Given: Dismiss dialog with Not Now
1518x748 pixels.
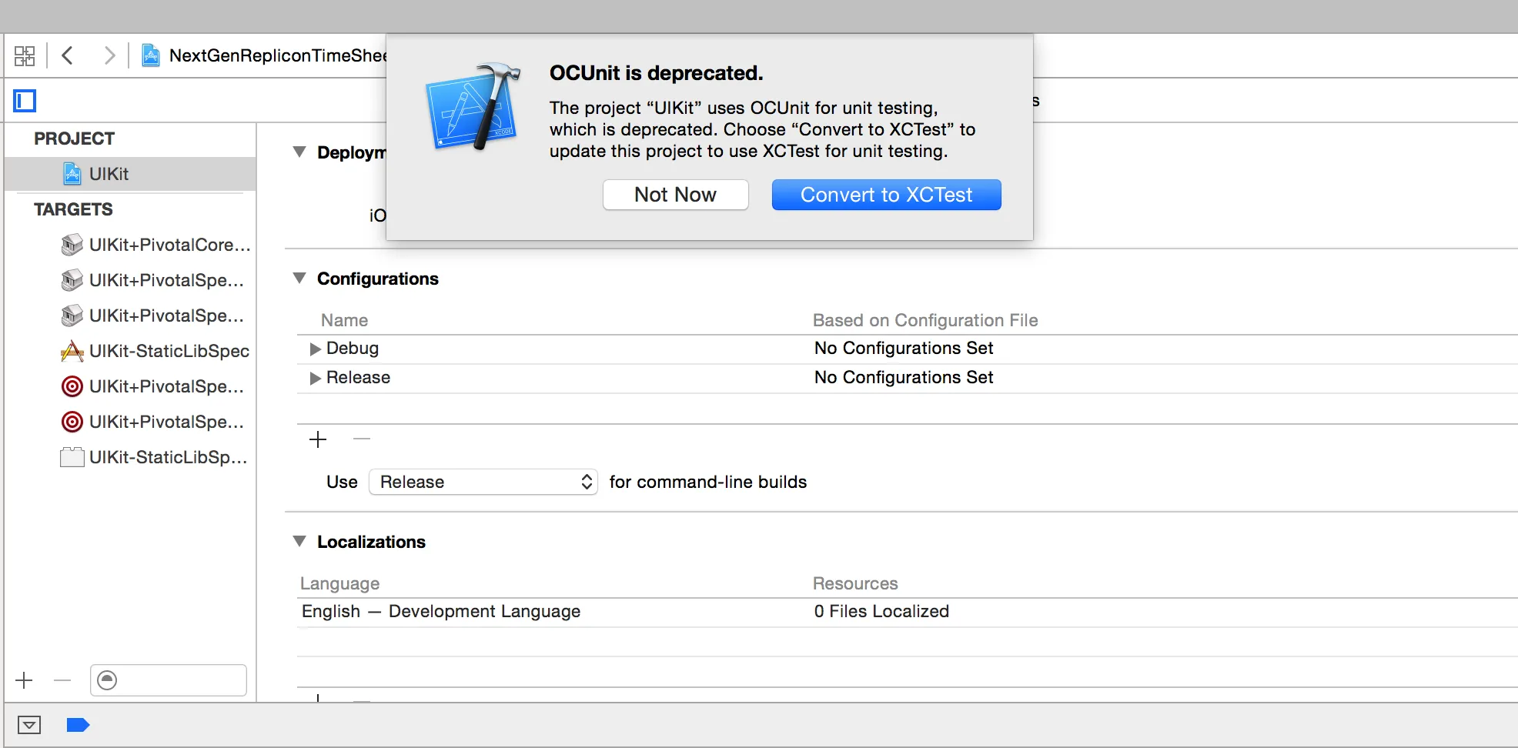Looking at the screenshot, I should tap(675, 195).
